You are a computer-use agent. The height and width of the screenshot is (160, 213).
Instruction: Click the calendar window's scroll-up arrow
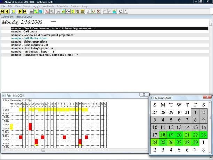(x=210, y=102)
